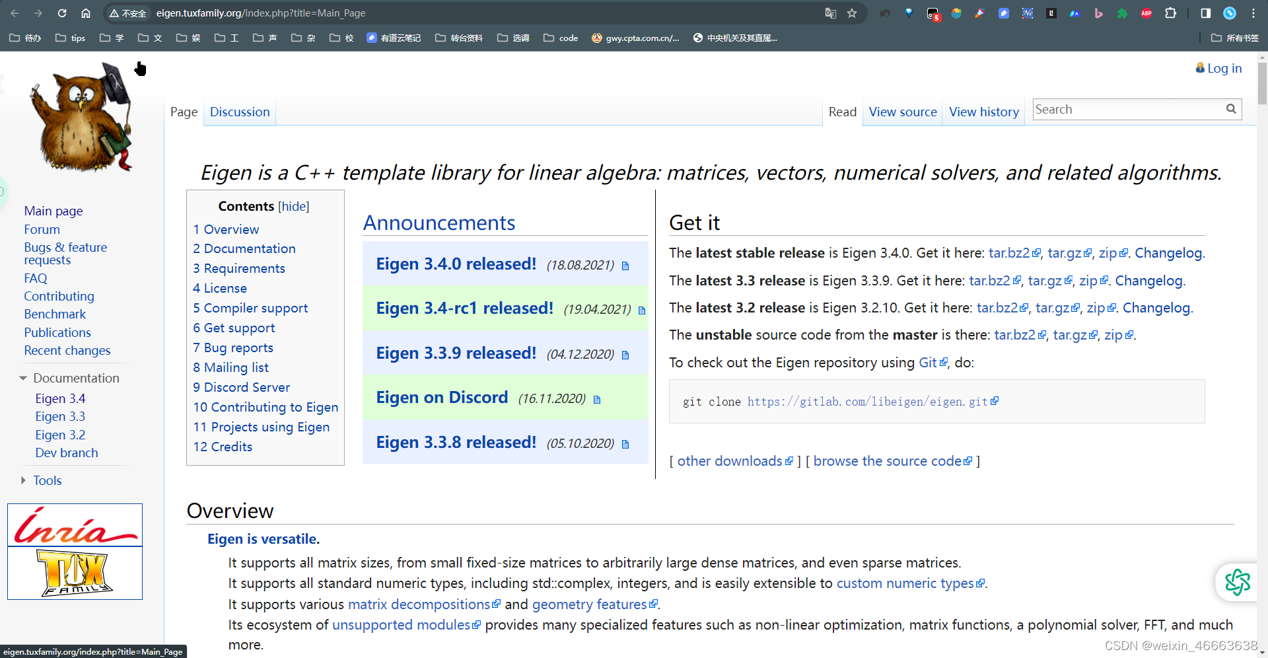Bookmark the page using the star icon

(x=852, y=13)
